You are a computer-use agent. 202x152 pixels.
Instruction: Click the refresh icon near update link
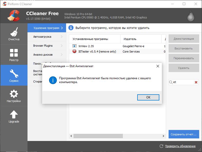[161, 146]
